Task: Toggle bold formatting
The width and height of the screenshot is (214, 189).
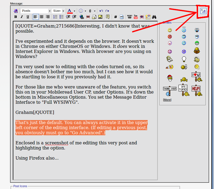Action: point(16,17)
